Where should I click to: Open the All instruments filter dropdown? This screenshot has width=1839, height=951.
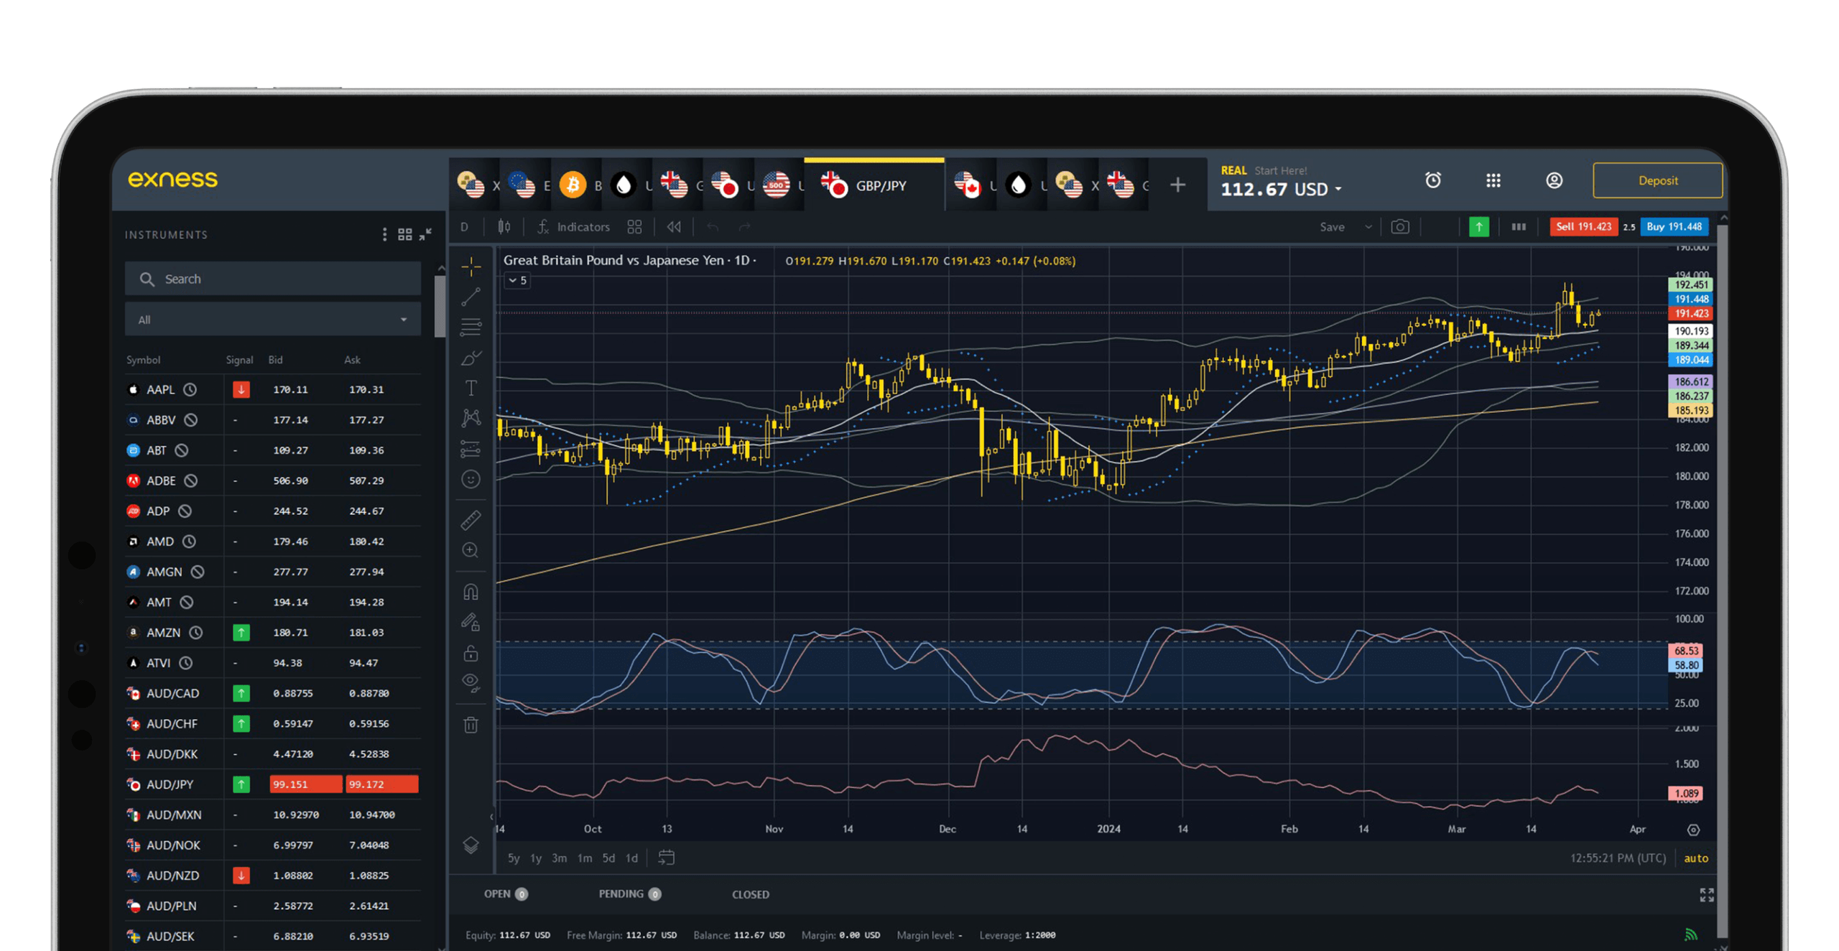pos(273,320)
